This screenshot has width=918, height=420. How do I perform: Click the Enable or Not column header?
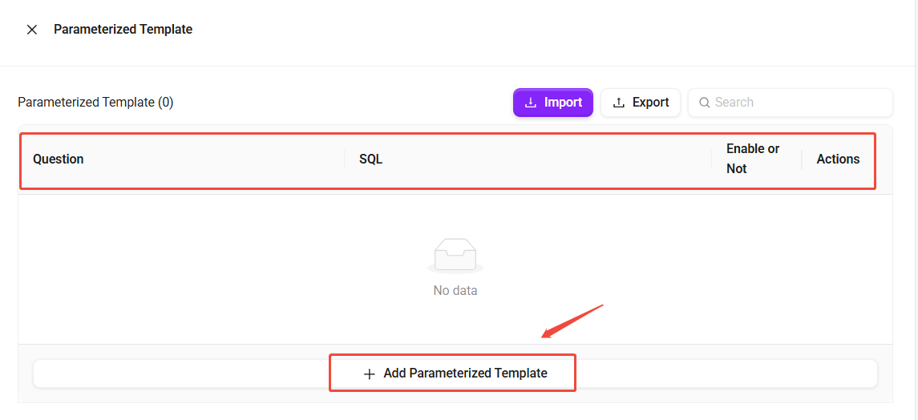pyautogui.click(x=753, y=159)
